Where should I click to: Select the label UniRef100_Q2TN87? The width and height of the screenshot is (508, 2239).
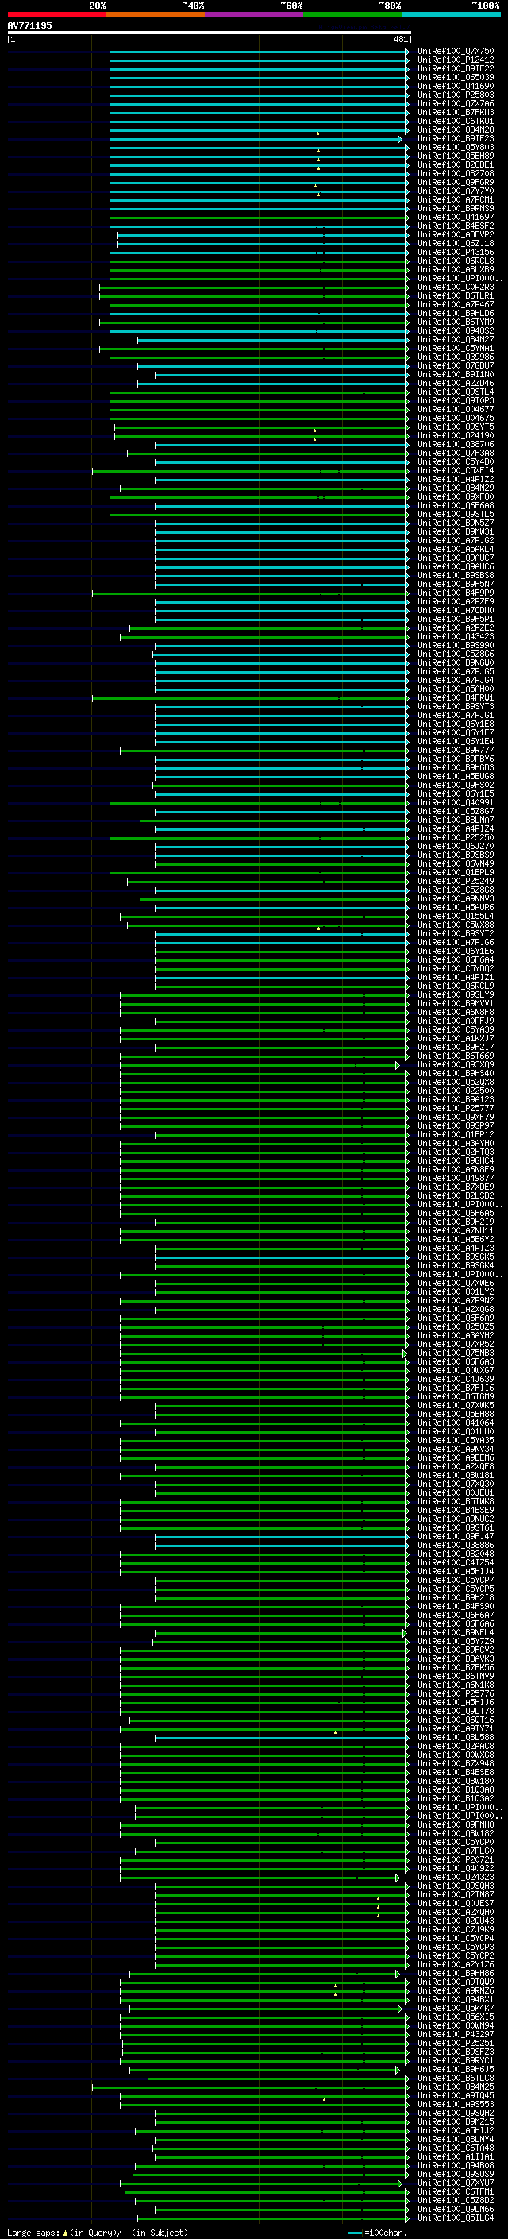(455, 1896)
